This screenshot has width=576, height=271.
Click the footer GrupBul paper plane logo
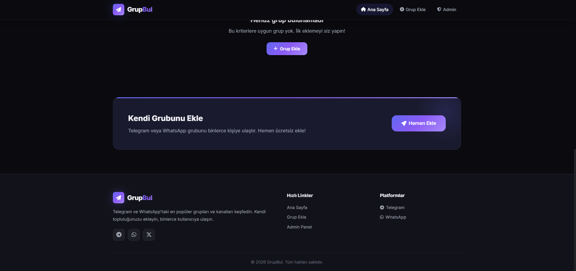point(118,198)
